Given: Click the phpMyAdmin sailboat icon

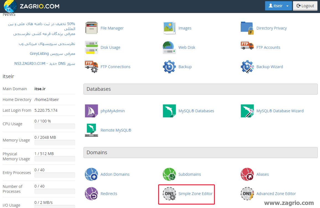Looking at the screenshot, I should tap(91, 111).
